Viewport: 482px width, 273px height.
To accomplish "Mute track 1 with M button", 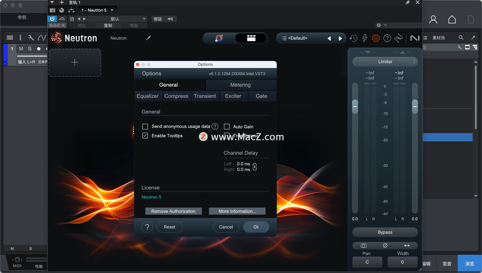I will click(x=21, y=49).
